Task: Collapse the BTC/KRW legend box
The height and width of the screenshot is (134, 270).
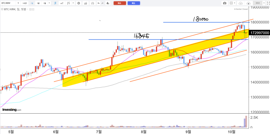Action: click(x=2, y=9)
